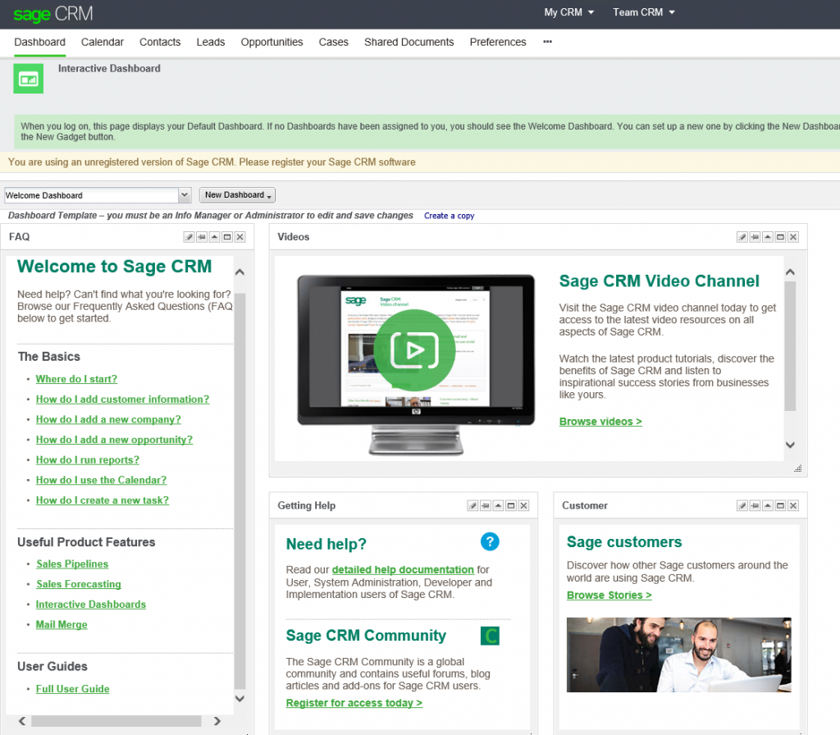The image size is (840, 735).
Task: Expand the New Dashboard dropdown
Action: pyautogui.click(x=237, y=194)
